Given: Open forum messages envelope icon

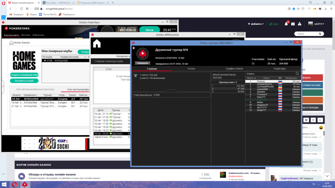Looking at the screenshot, I should [x=293, y=24].
